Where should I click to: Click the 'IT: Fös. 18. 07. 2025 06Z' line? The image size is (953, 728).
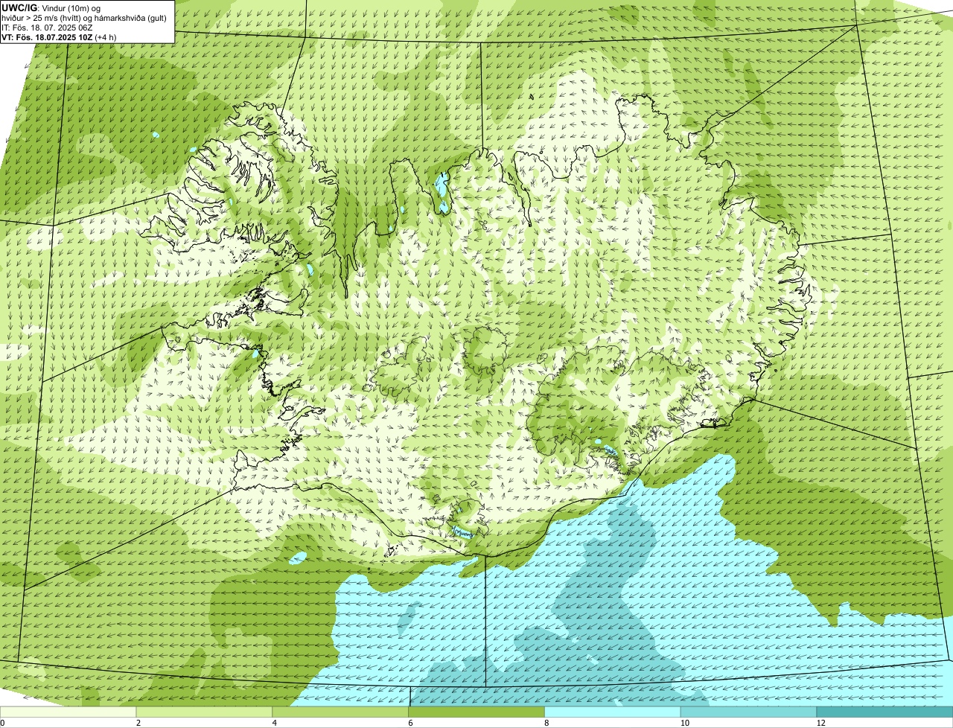(x=48, y=28)
